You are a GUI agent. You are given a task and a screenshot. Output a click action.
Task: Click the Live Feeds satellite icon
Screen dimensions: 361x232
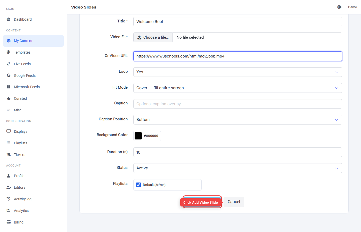tap(9, 64)
